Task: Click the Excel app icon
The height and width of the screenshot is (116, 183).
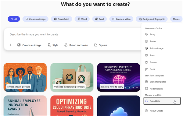Action: (96, 19)
